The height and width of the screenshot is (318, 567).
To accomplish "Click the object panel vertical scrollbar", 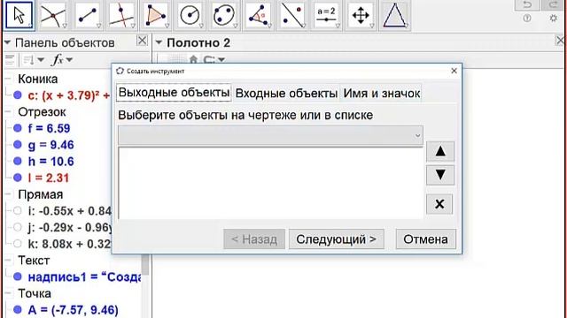I will (145, 265).
